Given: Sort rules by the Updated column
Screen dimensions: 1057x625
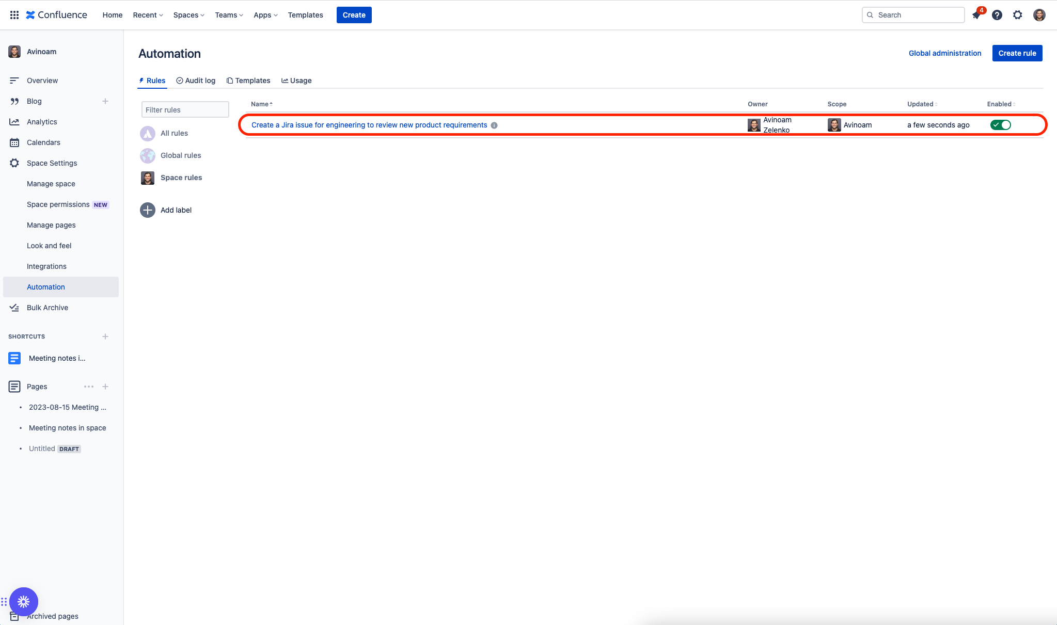Looking at the screenshot, I should click(921, 104).
